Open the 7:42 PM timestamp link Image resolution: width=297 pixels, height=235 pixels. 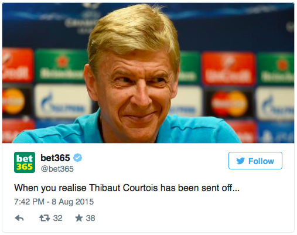point(29,202)
